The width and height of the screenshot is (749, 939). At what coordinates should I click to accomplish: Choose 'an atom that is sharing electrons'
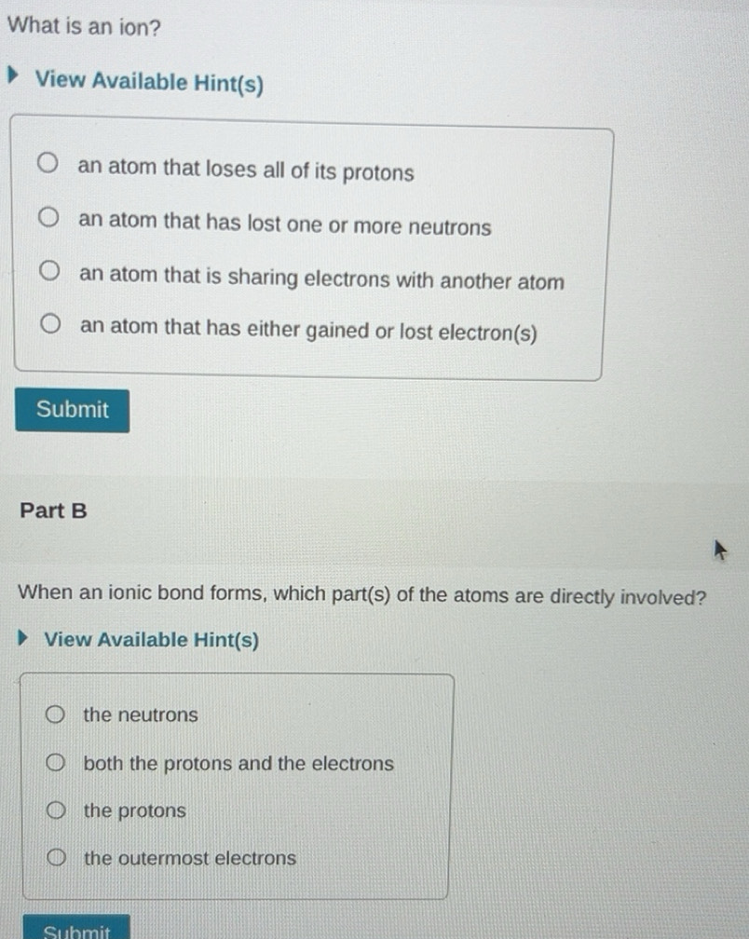[x=48, y=269]
